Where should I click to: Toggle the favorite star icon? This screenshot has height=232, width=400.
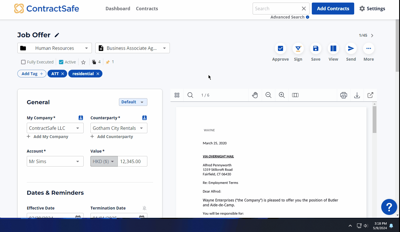coord(83,62)
